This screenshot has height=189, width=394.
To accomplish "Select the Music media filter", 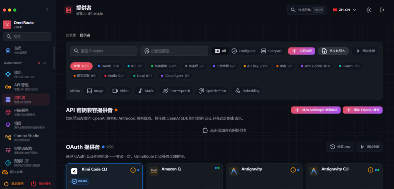I will point(145,91).
